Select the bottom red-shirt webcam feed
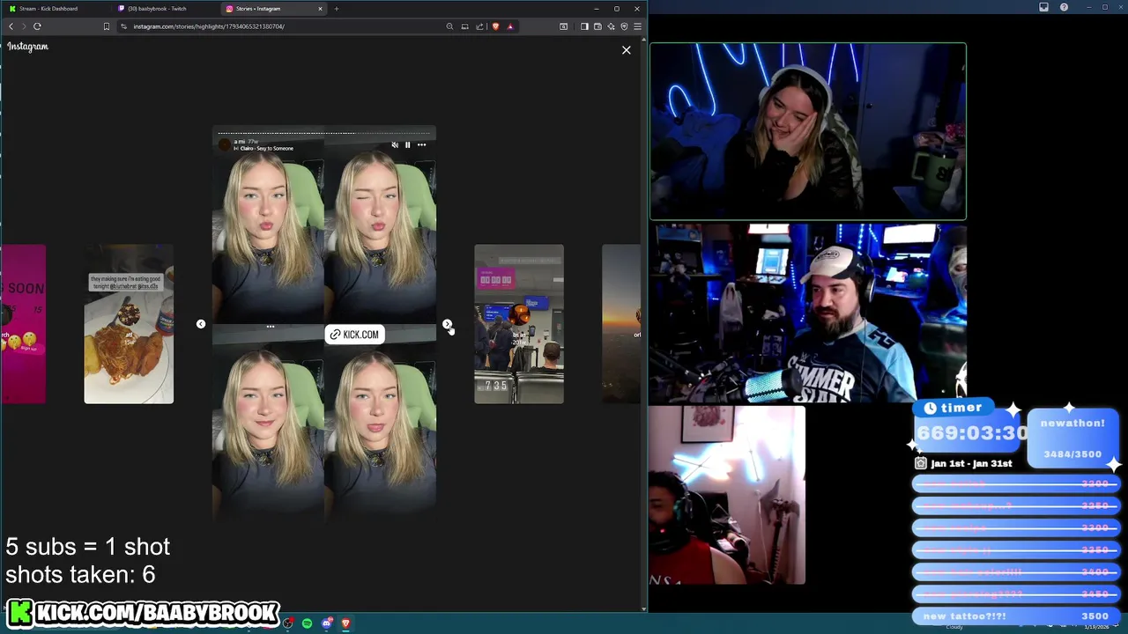This screenshot has width=1128, height=634. [x=727, y=495]
